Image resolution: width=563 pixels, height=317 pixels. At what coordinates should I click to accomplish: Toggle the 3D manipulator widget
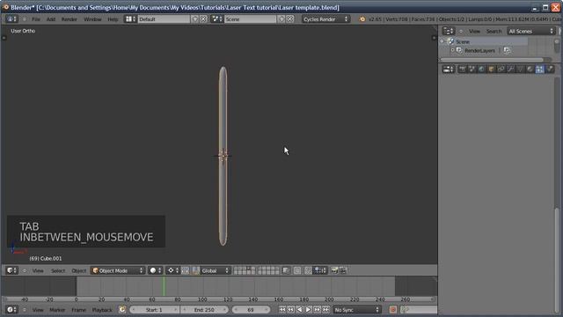click(x=186, y=270)
